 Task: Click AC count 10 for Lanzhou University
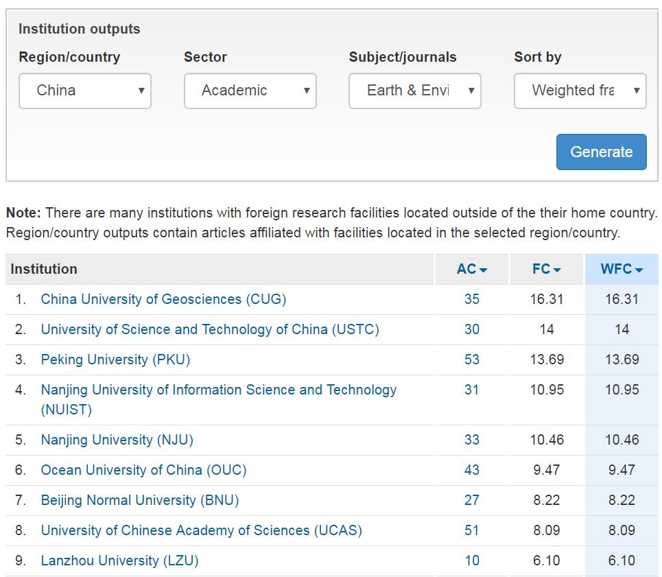coord(471,561)
